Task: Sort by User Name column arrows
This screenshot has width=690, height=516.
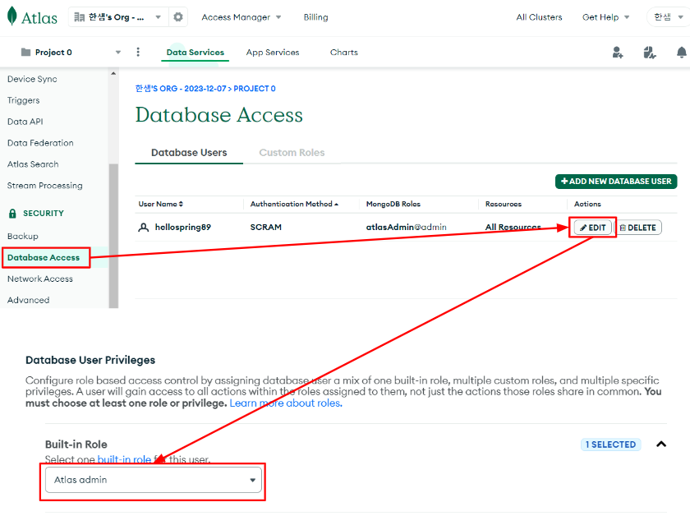Action: [181, 204]
